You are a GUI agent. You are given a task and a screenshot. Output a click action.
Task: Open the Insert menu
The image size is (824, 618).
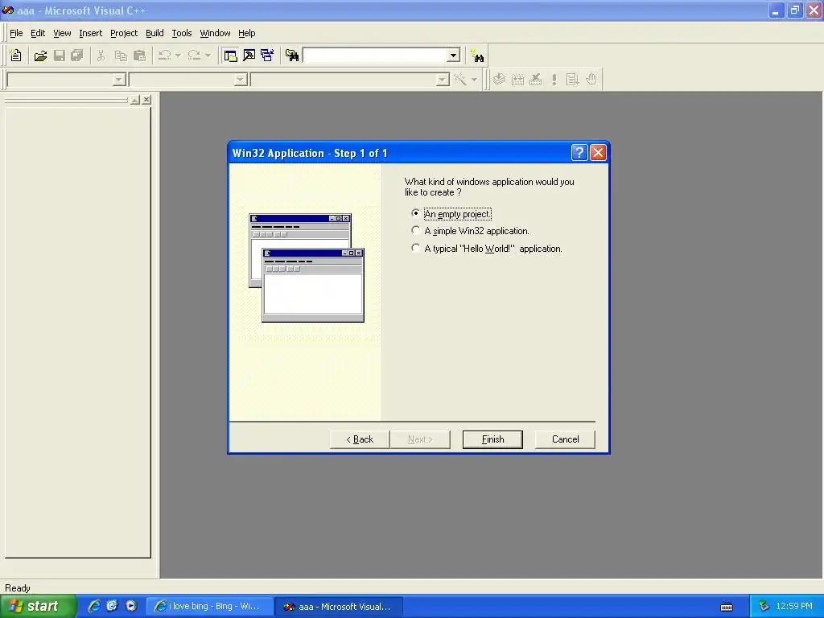coord(90,33)
